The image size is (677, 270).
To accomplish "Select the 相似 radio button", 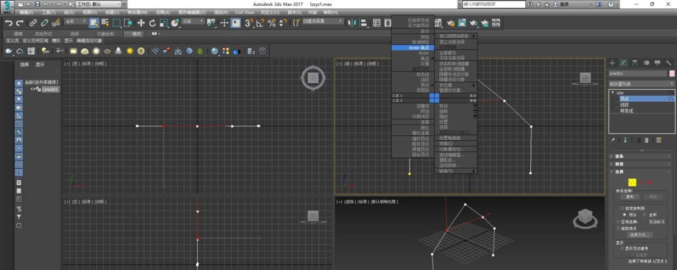I will tap(624, 214).
